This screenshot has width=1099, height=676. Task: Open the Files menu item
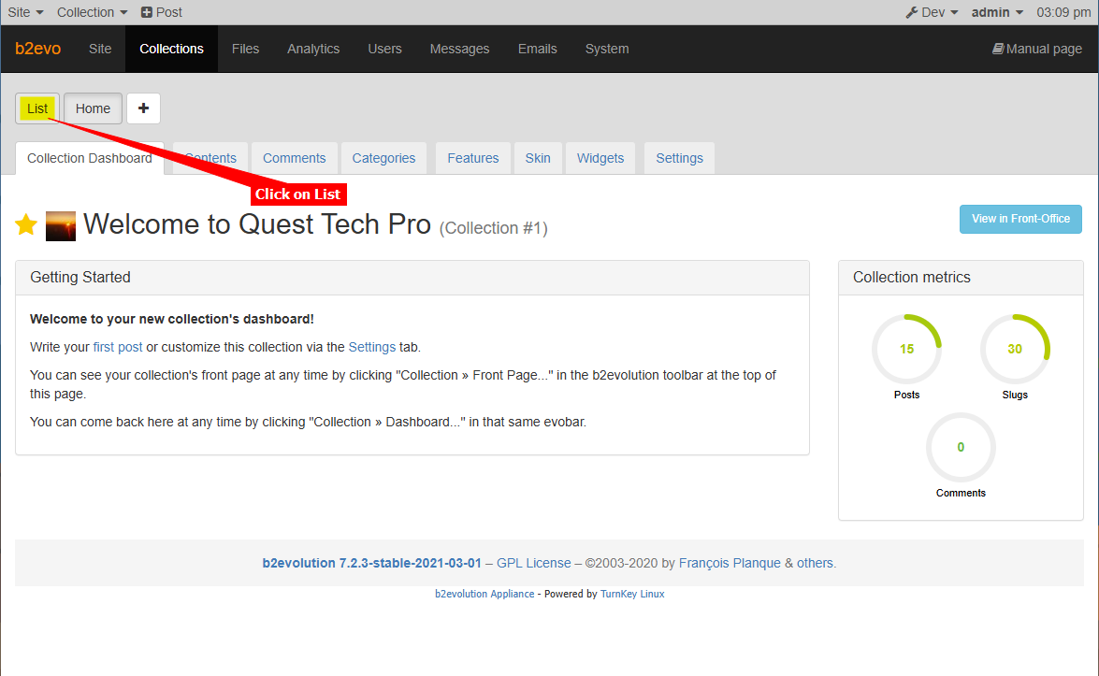[x=245, y=49]
